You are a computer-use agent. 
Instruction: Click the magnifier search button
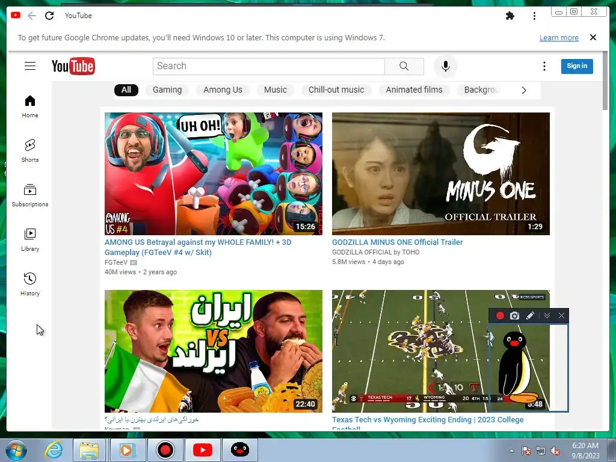[x=404, y=66]
